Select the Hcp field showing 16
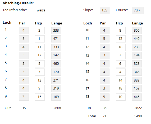 point(121,47)
